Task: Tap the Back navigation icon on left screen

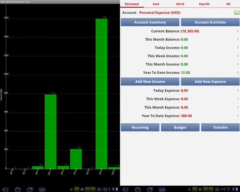Action: (6, 189)
